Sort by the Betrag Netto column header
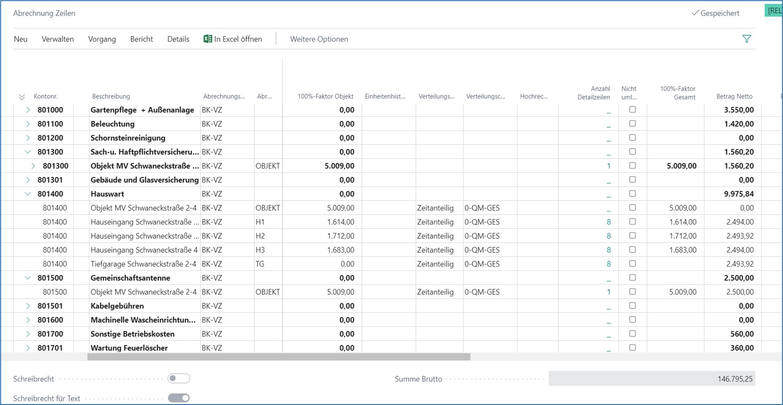Viewport: 783px width, 405px height. [734, 97]
